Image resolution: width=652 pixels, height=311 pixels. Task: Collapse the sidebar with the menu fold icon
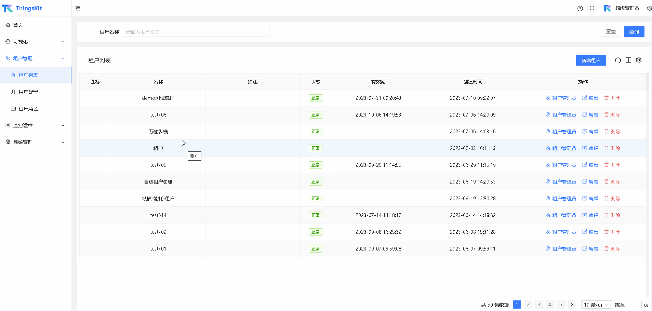[78, 8]
